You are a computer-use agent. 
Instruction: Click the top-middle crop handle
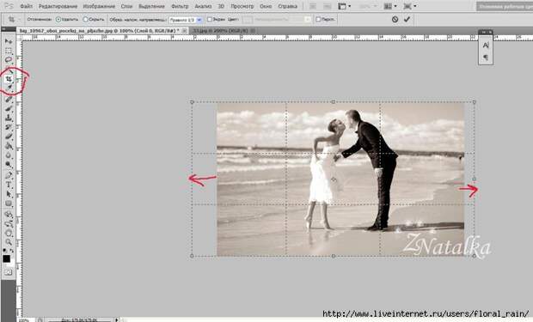click(334, 102)
